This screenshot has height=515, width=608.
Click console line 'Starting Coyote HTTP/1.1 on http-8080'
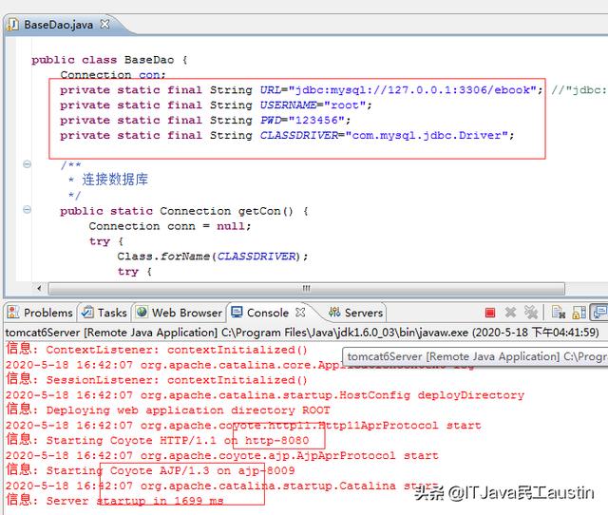point(158,440)
